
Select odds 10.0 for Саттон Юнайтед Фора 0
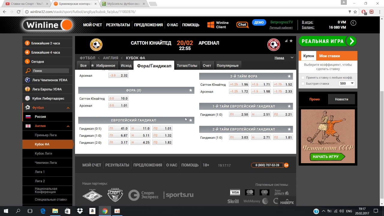coord(118,98)
